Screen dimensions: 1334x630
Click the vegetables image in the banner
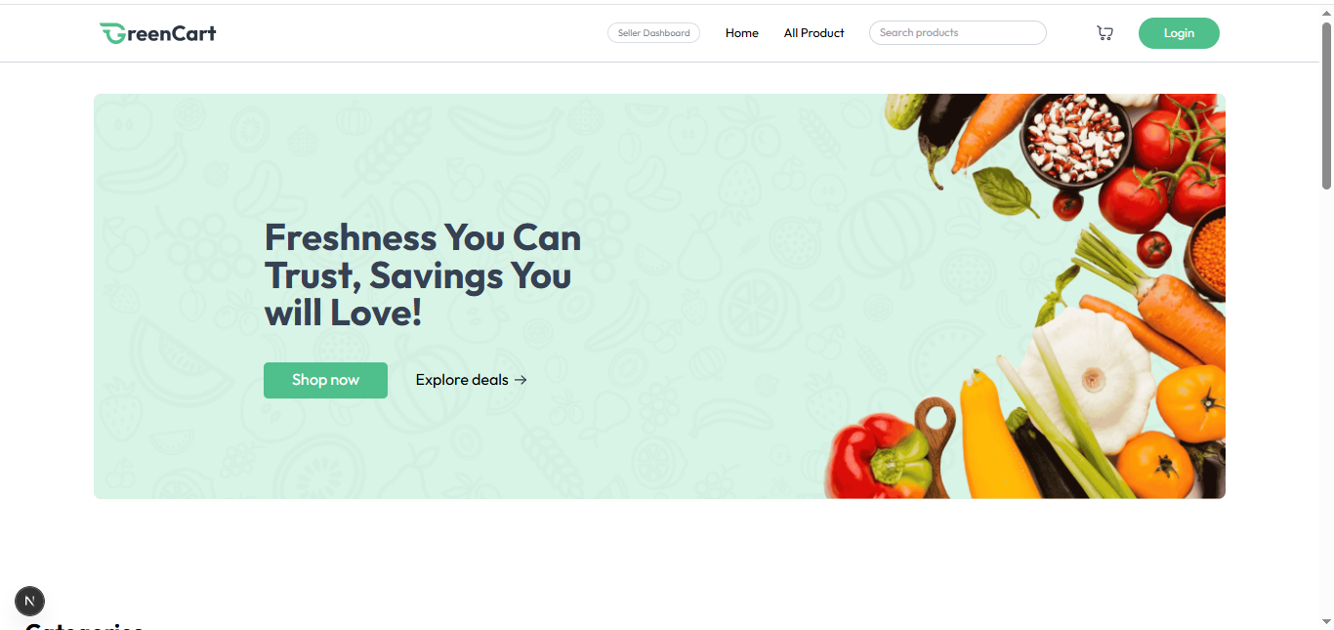click(1024, 296)
